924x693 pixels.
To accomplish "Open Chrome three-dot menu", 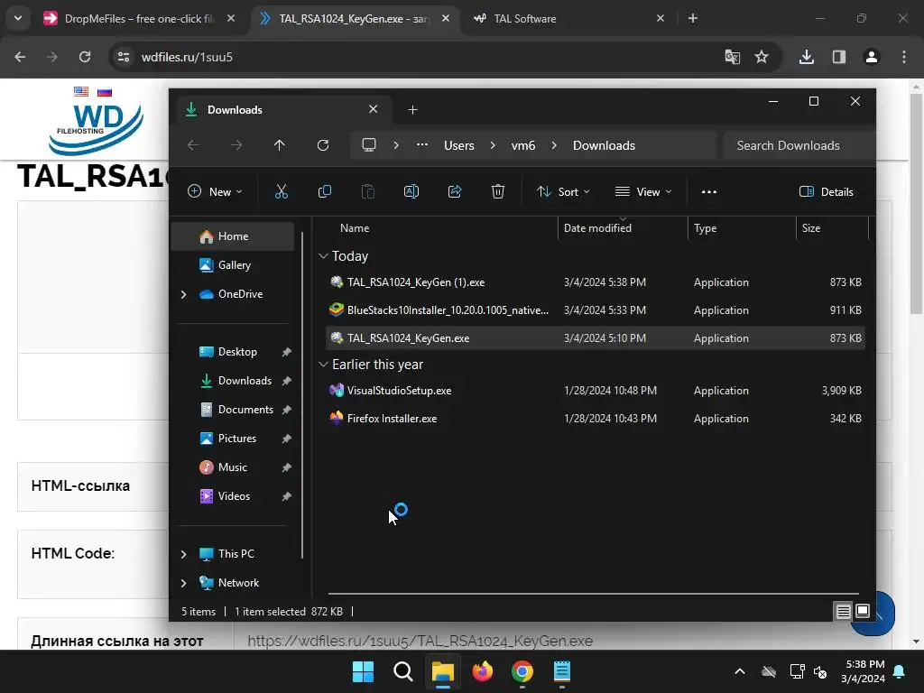I will click(904, 57).
